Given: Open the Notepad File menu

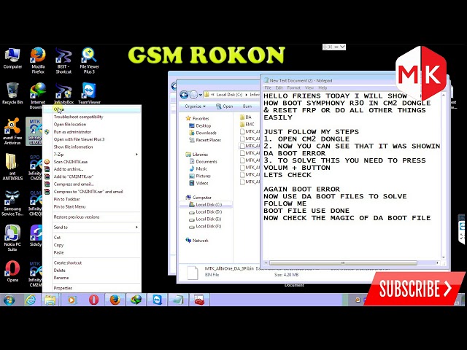Looking at the screenshot, I should point(268,87).
